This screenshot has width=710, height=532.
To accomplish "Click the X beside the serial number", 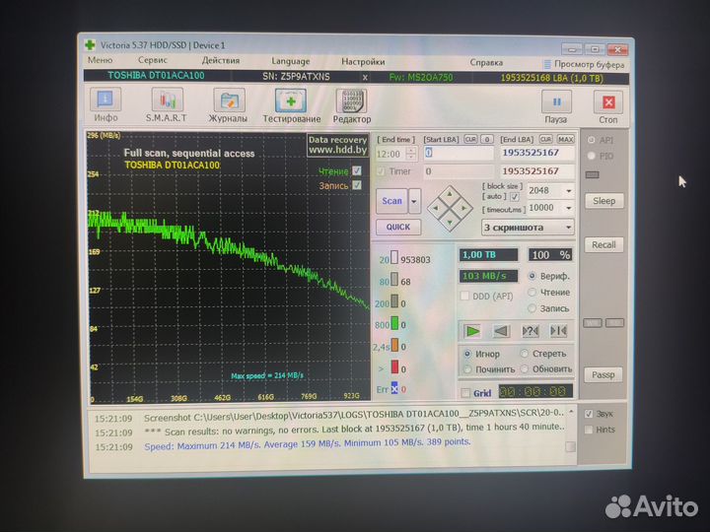I will [x=365, y=78].
